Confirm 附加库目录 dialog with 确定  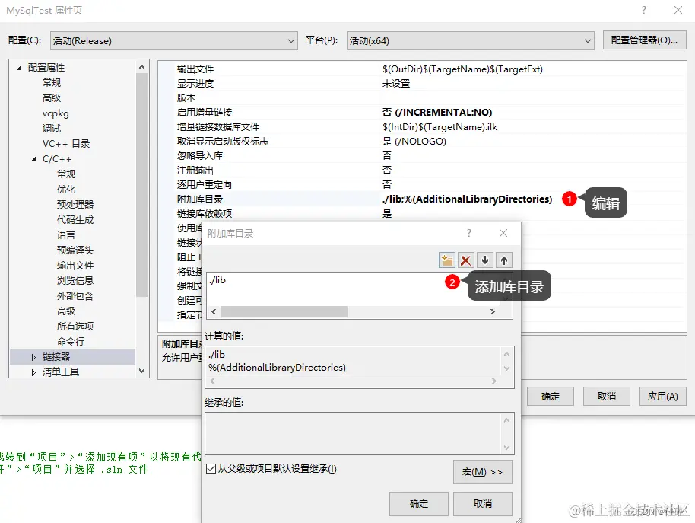419,504
